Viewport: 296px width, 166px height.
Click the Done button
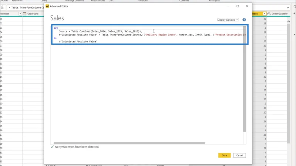pos(225,155)
